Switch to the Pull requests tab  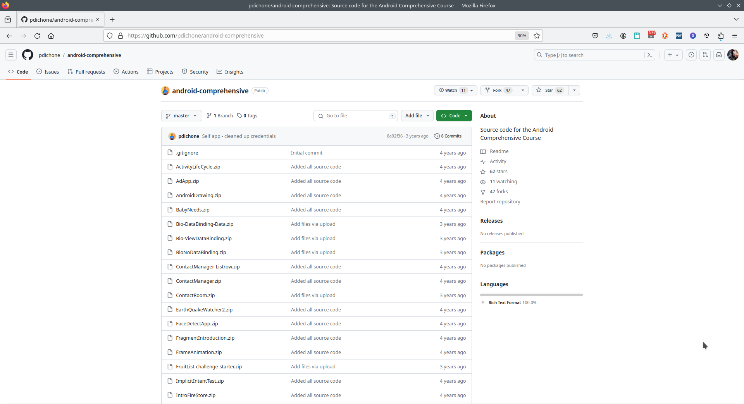click(x=86, y=72)
